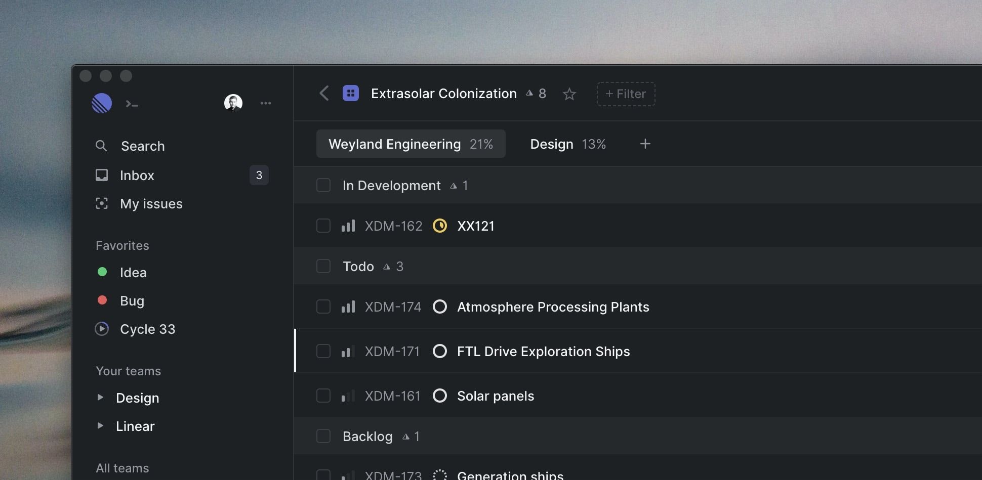
Task: Open the Inbox from the sidebar
Action: 137,176
